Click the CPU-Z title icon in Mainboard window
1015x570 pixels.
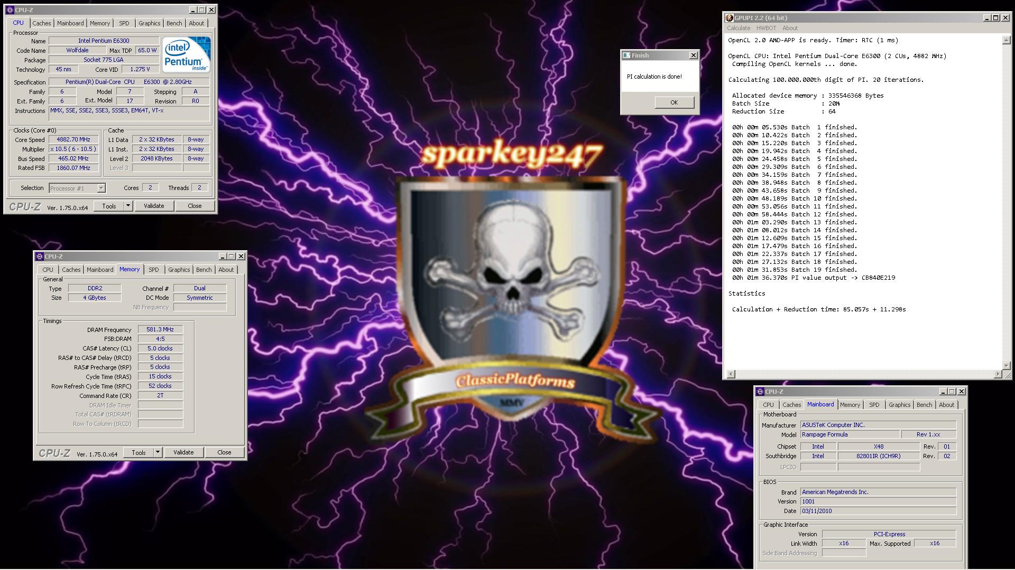(760, 392)
